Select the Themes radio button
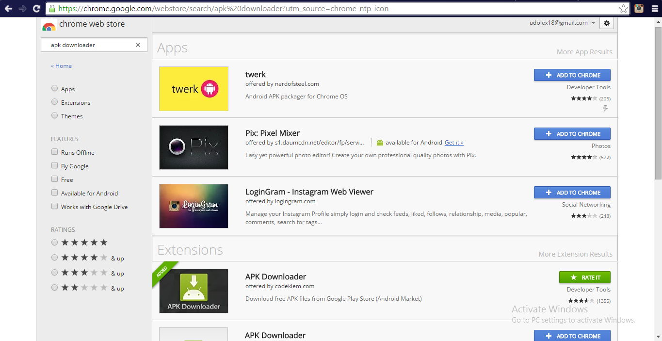This screenshot has width=662, height=341. pyautogui.click(x=54, y=115)
